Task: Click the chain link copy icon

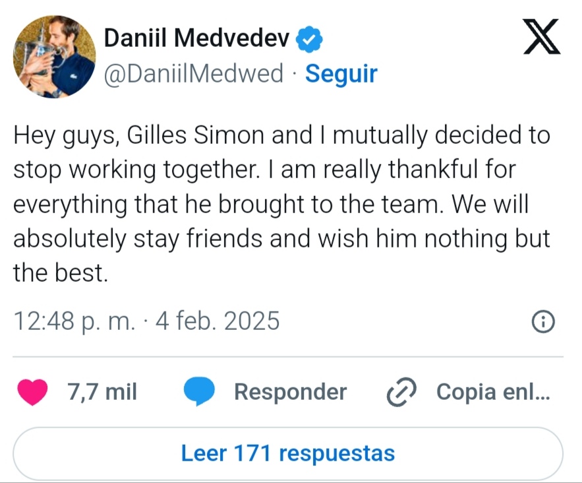Action: 399,393
